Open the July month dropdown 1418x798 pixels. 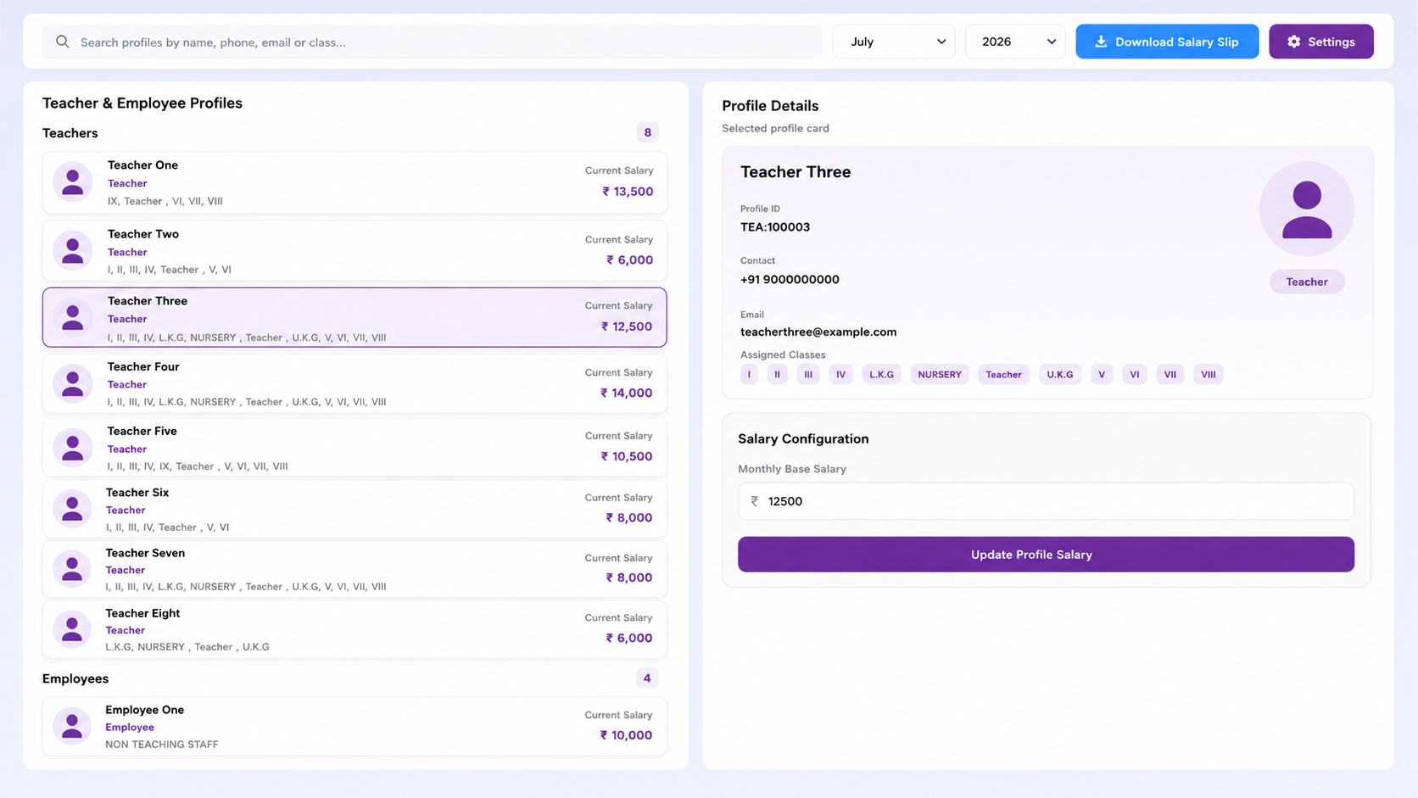(x=894, y=42)
